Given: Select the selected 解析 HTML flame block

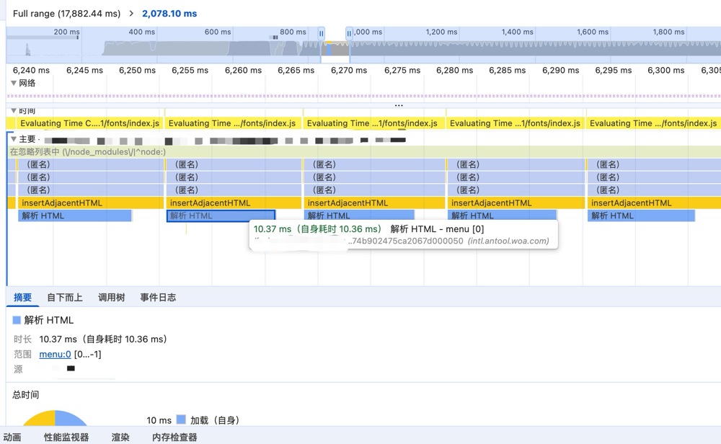Looking at the screenshot, I should pyautogui.click(x=221, y=216).
